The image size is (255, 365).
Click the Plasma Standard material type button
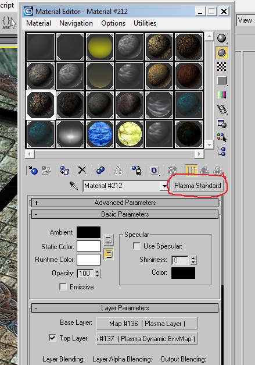point(197,186)
